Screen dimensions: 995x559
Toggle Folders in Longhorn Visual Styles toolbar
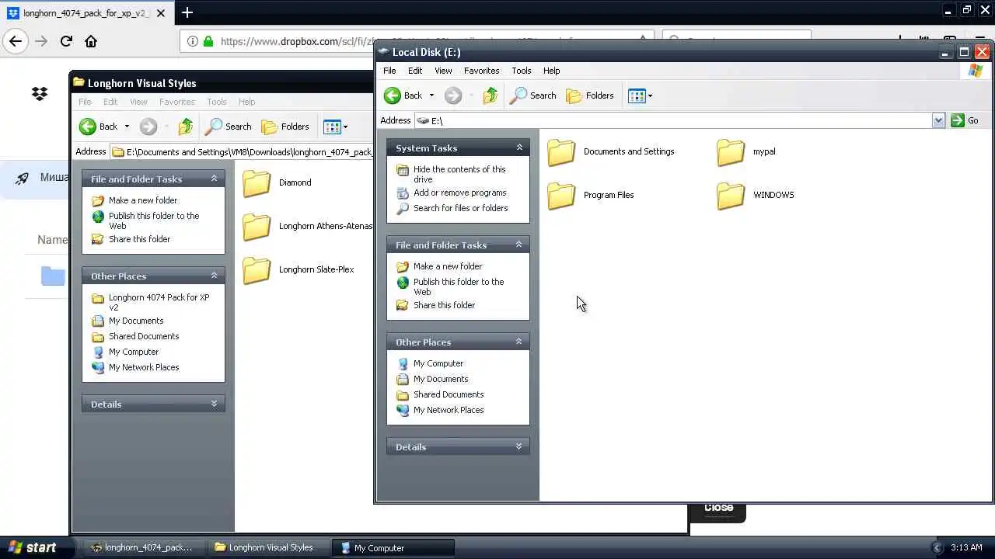pyautogui.click(x=285, y=127)
